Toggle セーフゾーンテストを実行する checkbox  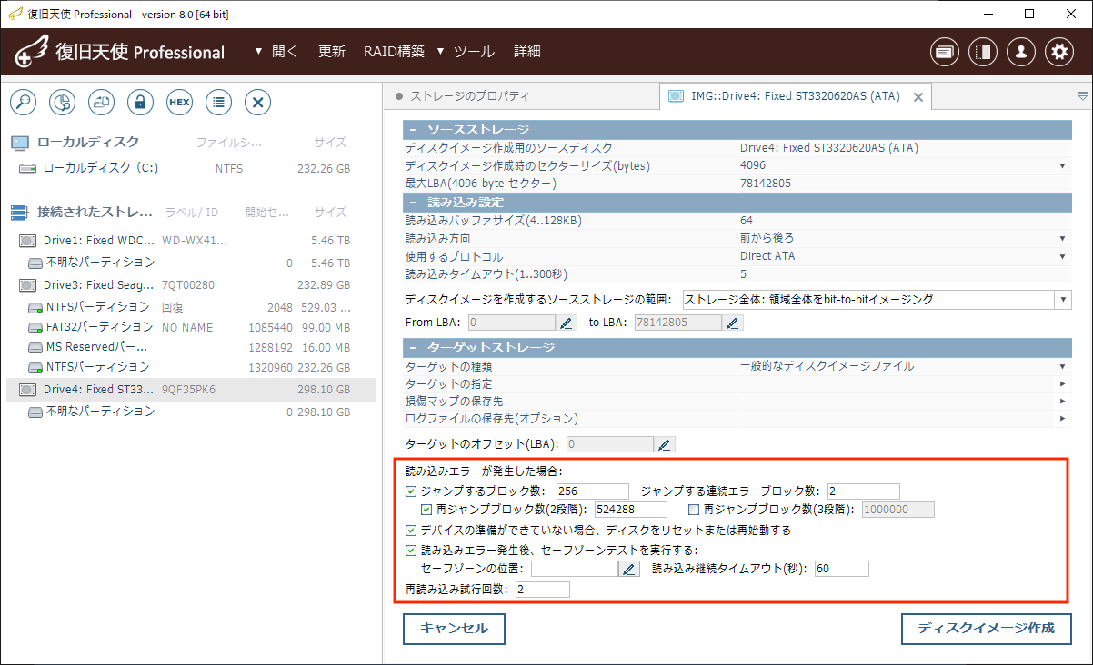(x=411, y=550)
